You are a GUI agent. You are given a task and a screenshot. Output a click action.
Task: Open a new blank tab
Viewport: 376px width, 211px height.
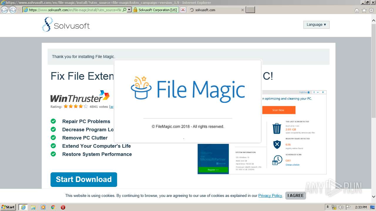[250, 10]
